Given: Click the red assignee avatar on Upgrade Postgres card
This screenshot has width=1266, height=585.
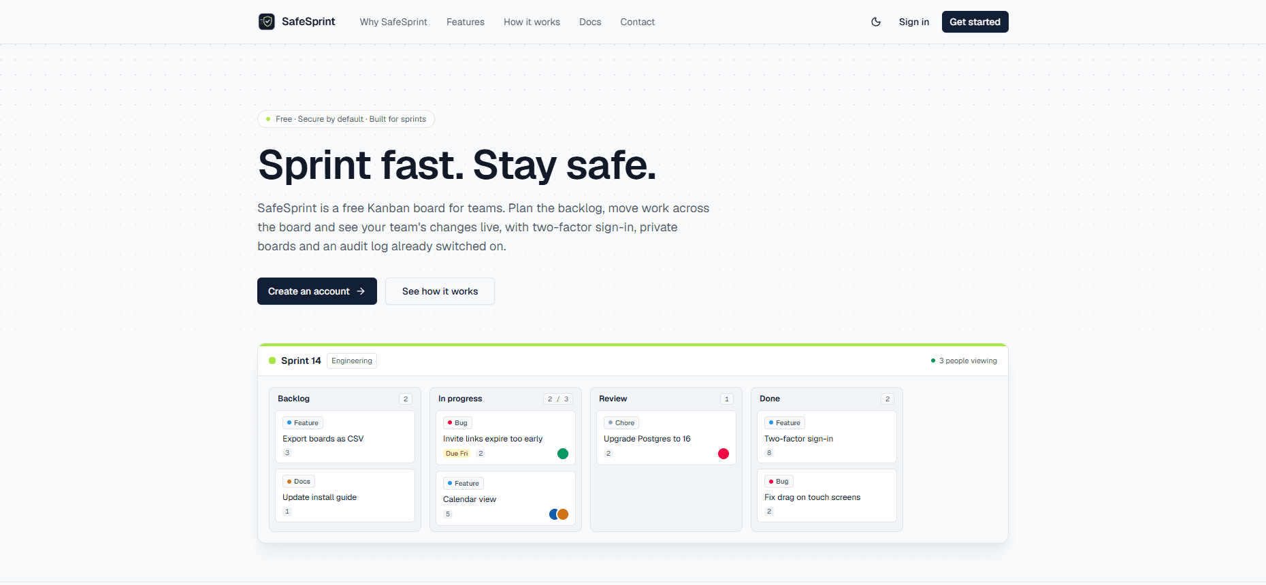Looking at the screenshot, I should coord(724,454).
